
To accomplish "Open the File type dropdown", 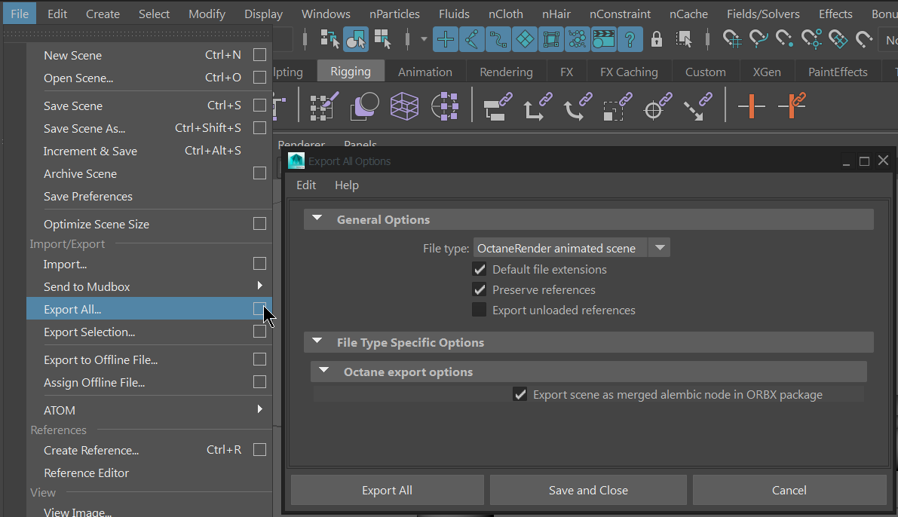I will [572, 248].
